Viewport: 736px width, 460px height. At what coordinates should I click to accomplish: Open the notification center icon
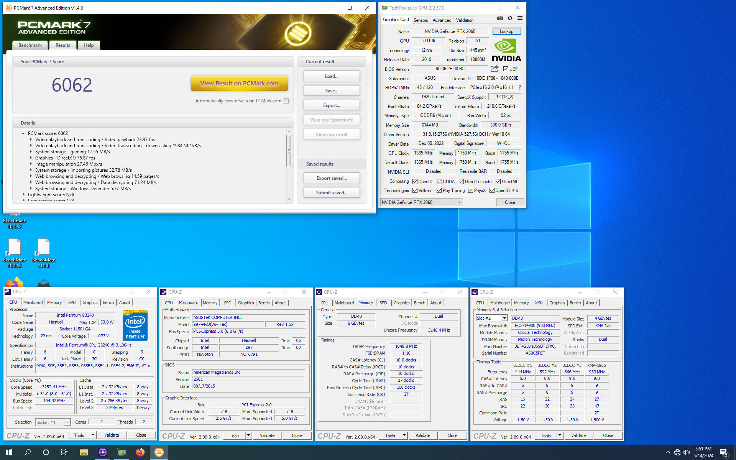pos(724,453)
